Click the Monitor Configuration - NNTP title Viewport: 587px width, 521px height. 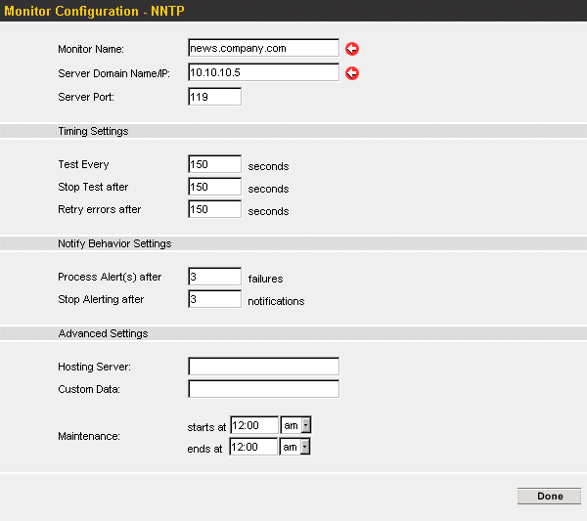point(94,11)
